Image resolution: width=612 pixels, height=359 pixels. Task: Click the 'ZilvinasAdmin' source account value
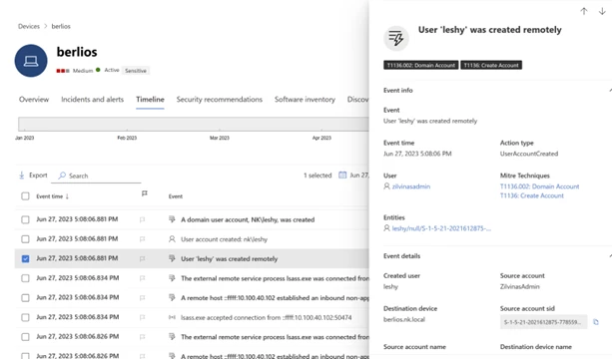coord(519,286)
